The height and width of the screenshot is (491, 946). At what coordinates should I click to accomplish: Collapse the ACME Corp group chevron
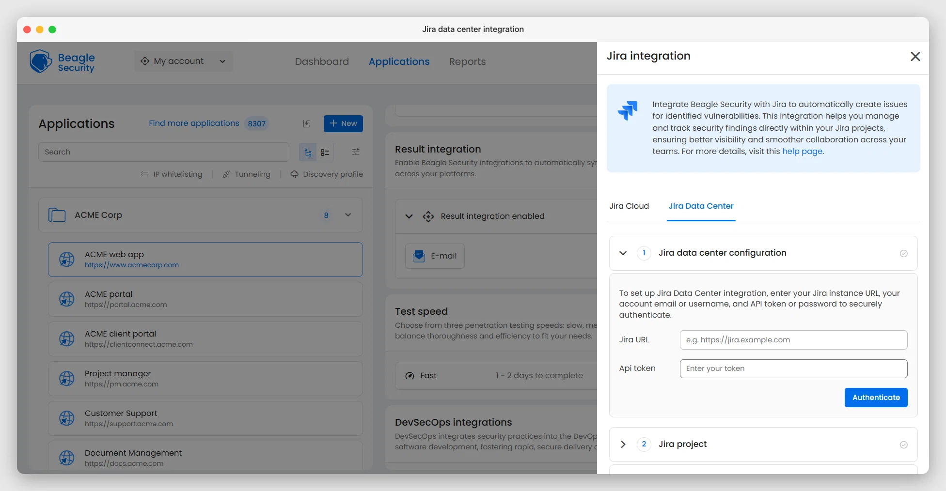(348, 215)
